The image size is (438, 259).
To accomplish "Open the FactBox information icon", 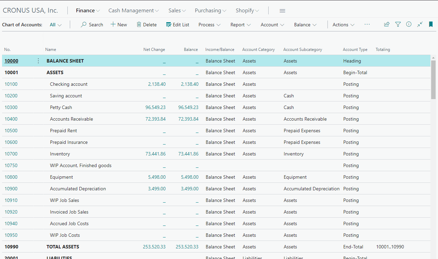I will pyautogui.click(x=409, y=24).
